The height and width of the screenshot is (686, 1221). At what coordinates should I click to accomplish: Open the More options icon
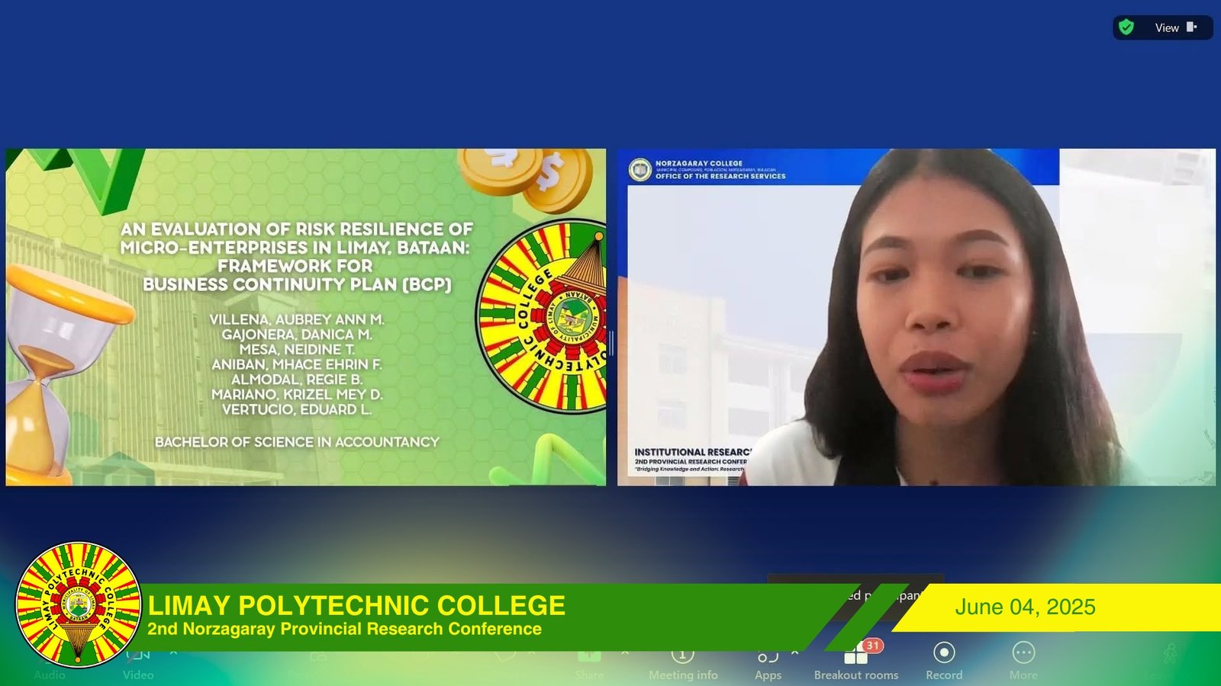(x=1023, y=652)
